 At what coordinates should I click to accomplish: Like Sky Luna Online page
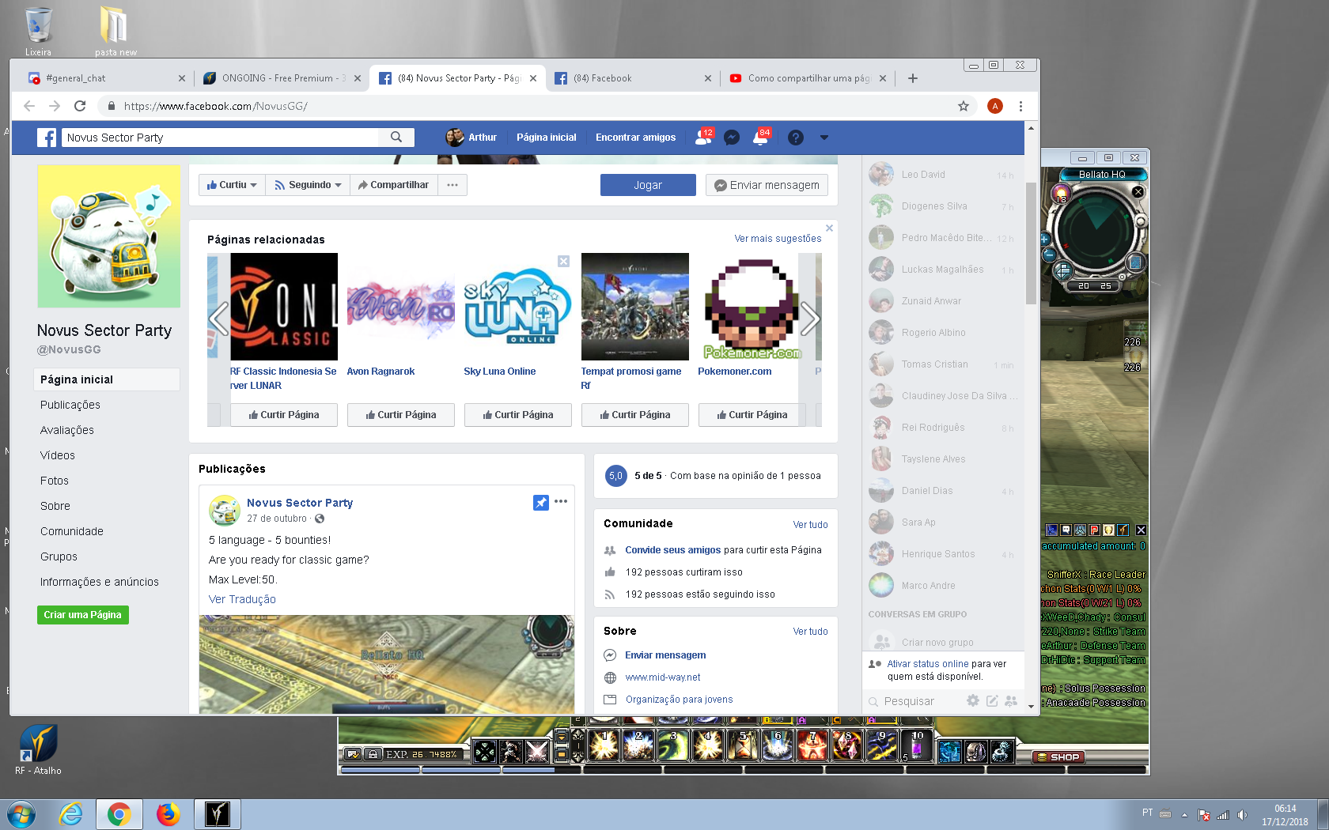pos(518,415)
